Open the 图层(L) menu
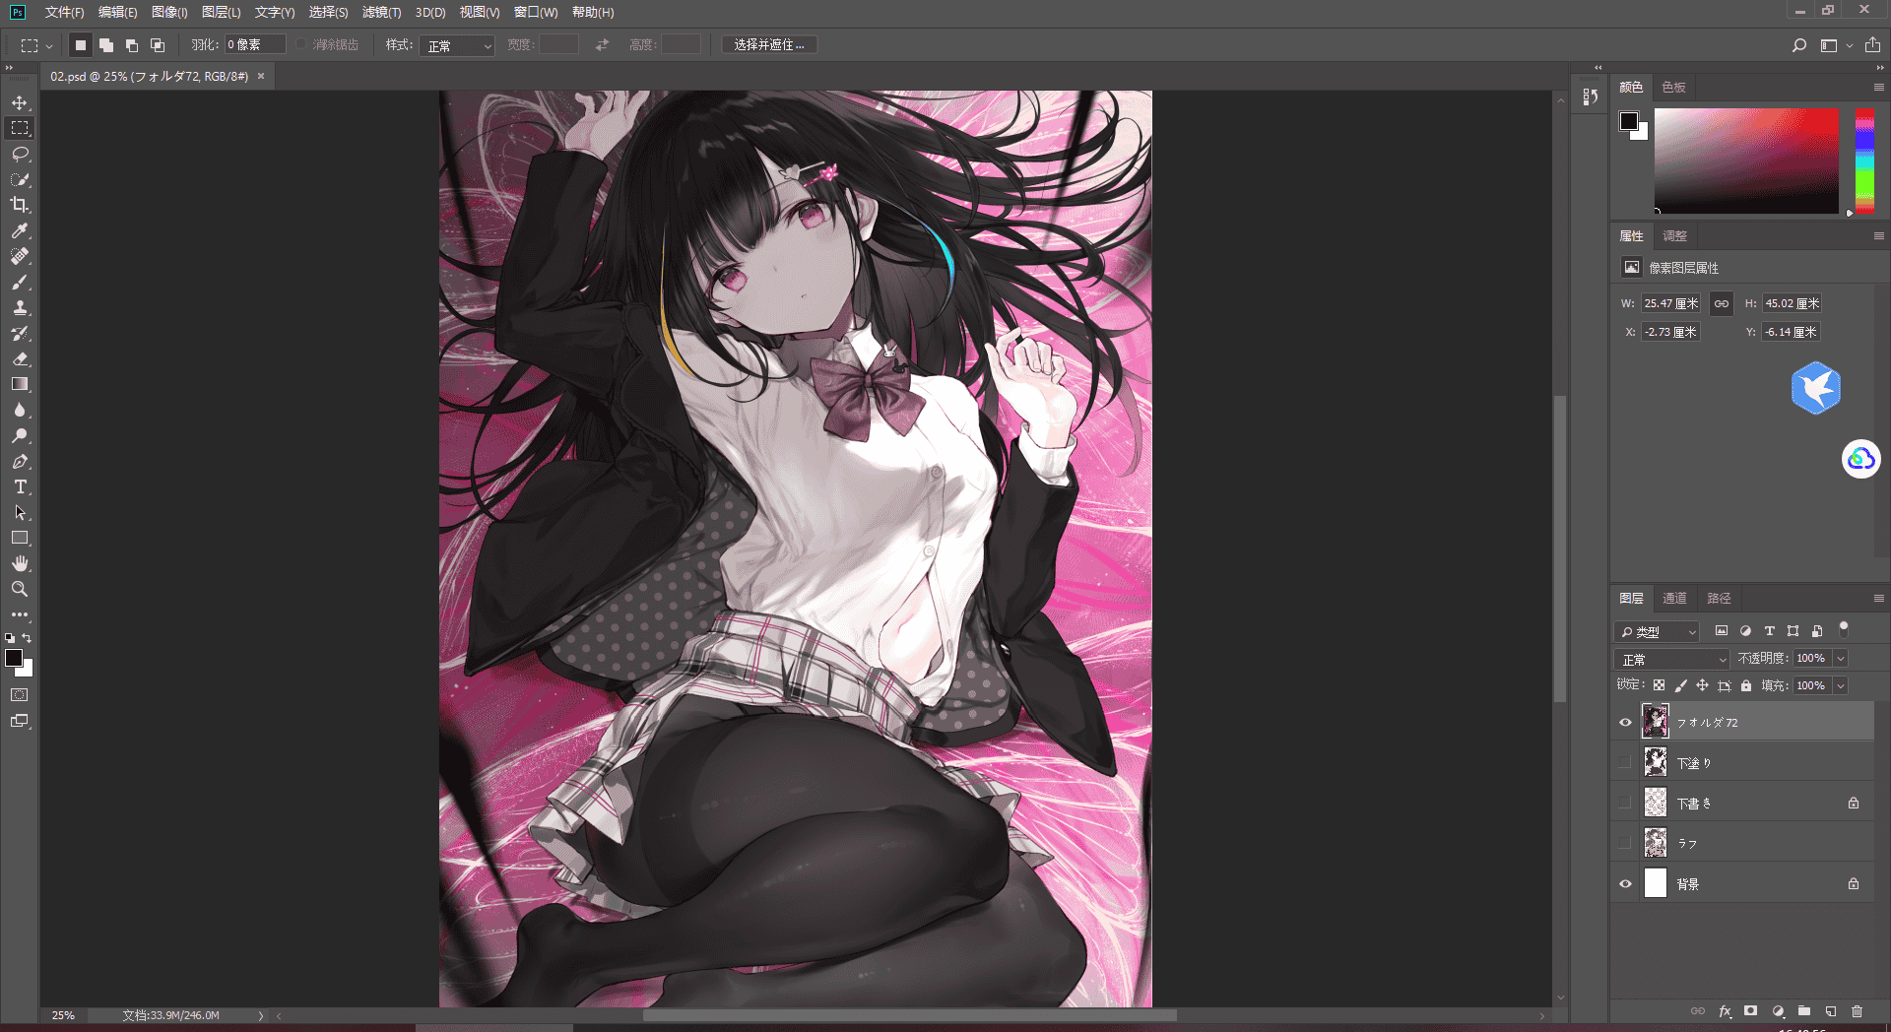 [221, 12]
